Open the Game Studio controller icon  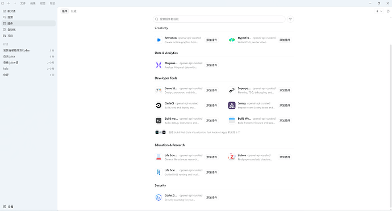pyautogui.click(x=159, y=90)
